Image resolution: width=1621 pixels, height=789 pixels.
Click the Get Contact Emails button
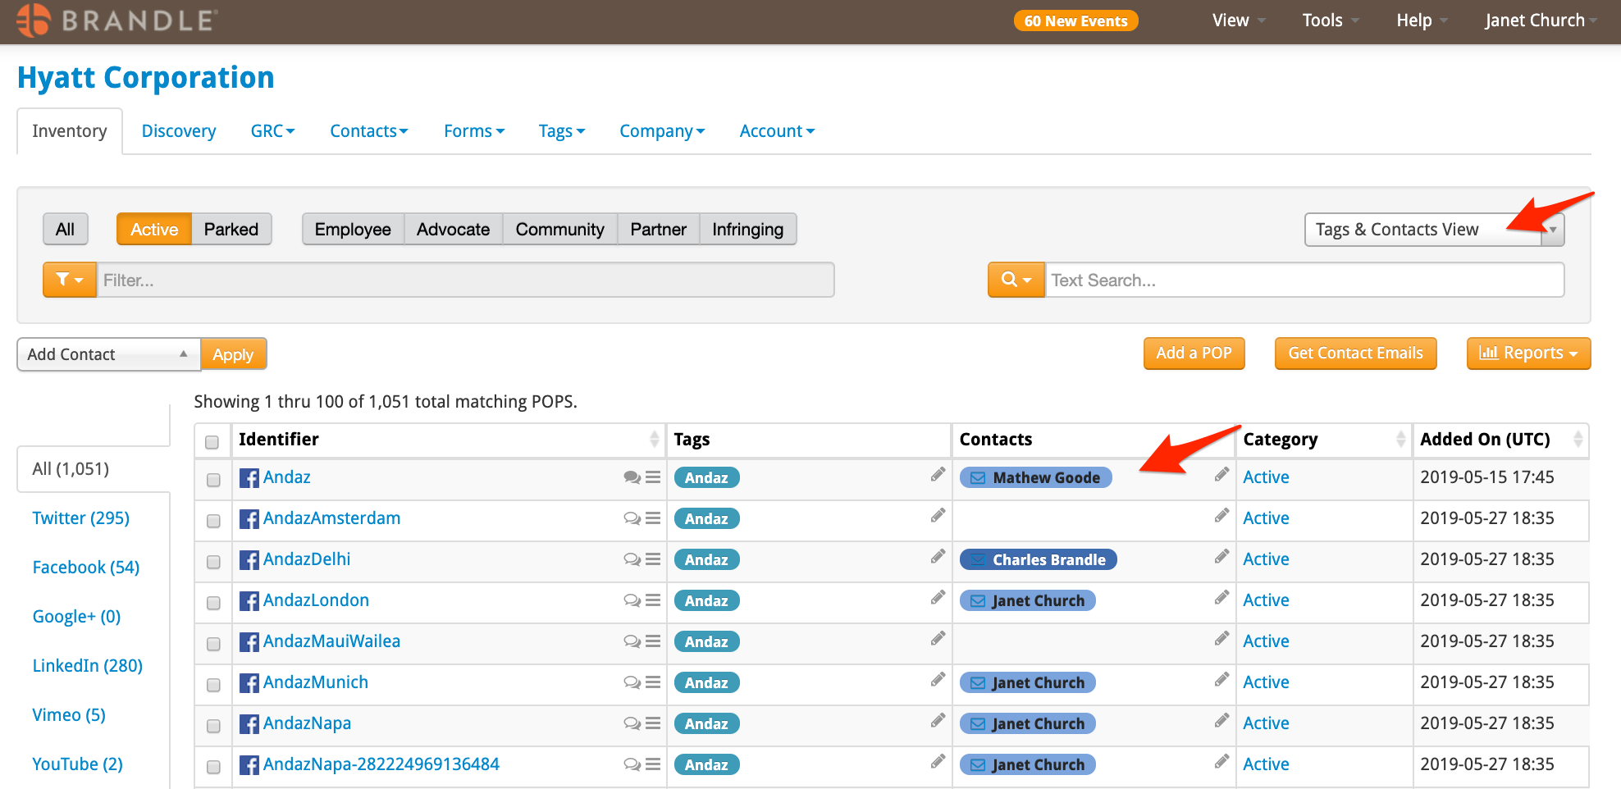(1355, 353)
